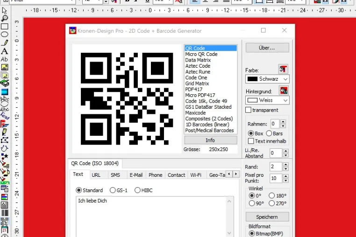356x237 pixels.
Task: Select the Bars radio button
Action: pos(269,133)
